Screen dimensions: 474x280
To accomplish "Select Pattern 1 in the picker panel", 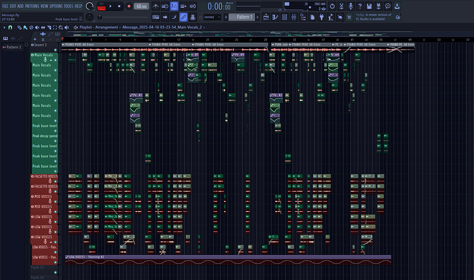I will click(x=14, y=47).
